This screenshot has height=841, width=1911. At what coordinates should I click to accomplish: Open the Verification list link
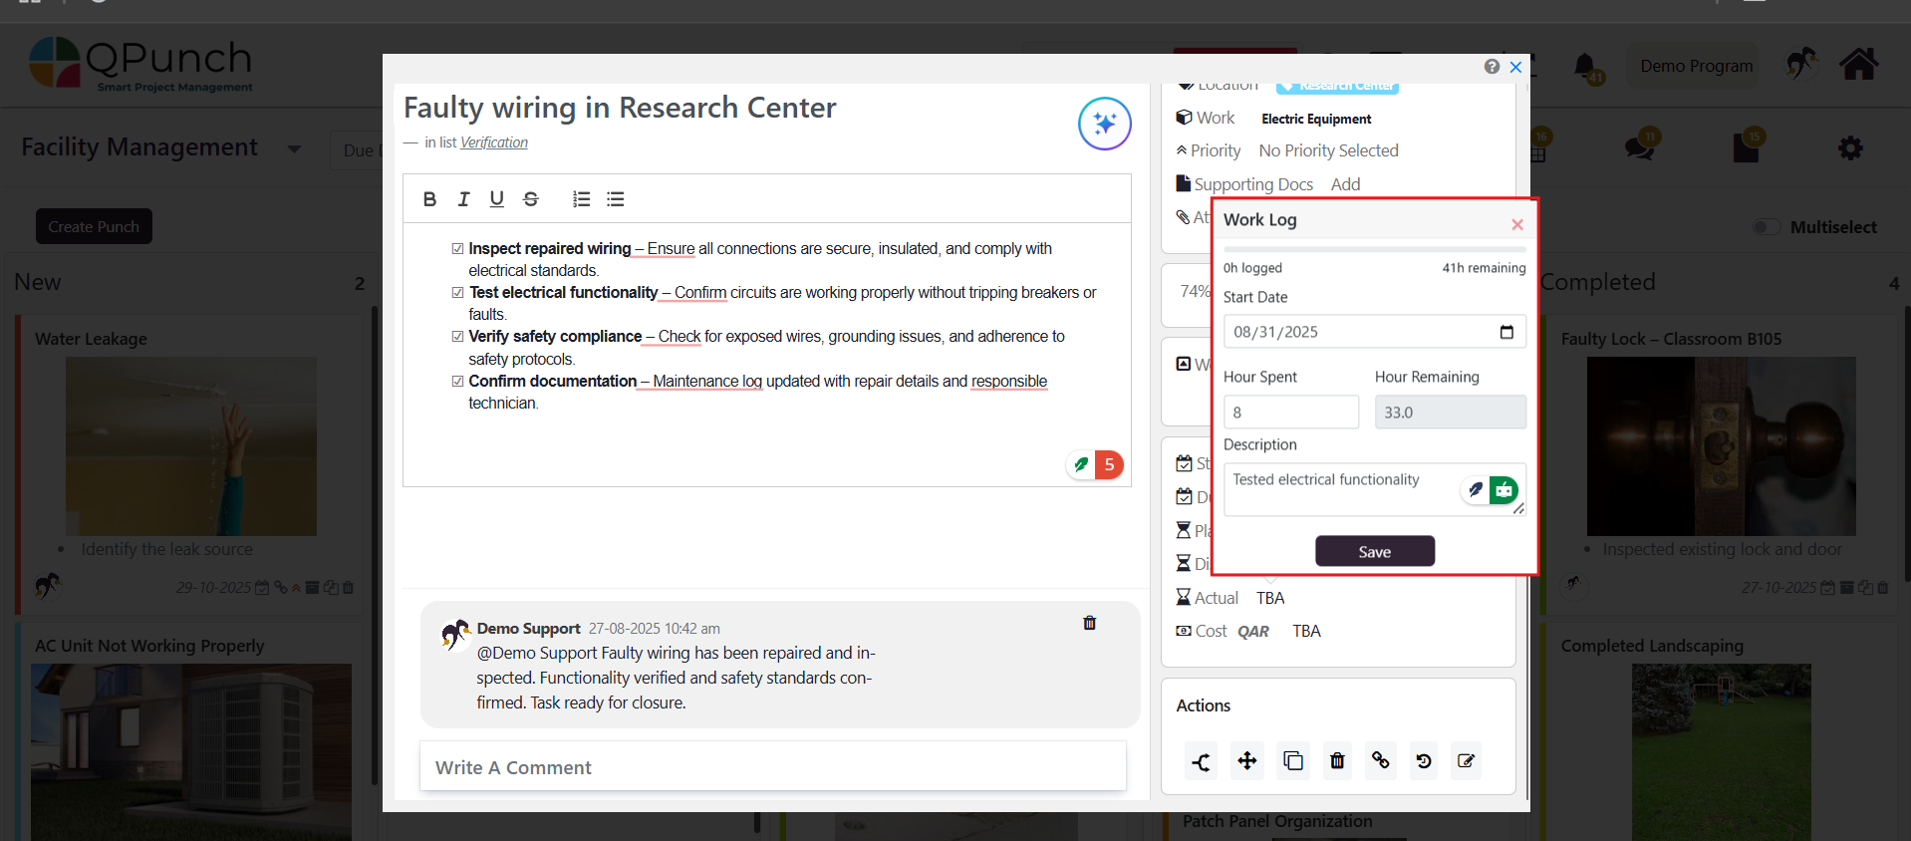[x=493, y=142]
